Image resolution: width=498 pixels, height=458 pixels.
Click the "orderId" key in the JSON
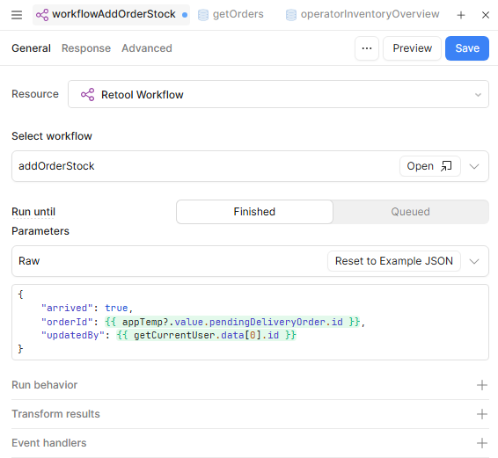(x=67, y=322)
